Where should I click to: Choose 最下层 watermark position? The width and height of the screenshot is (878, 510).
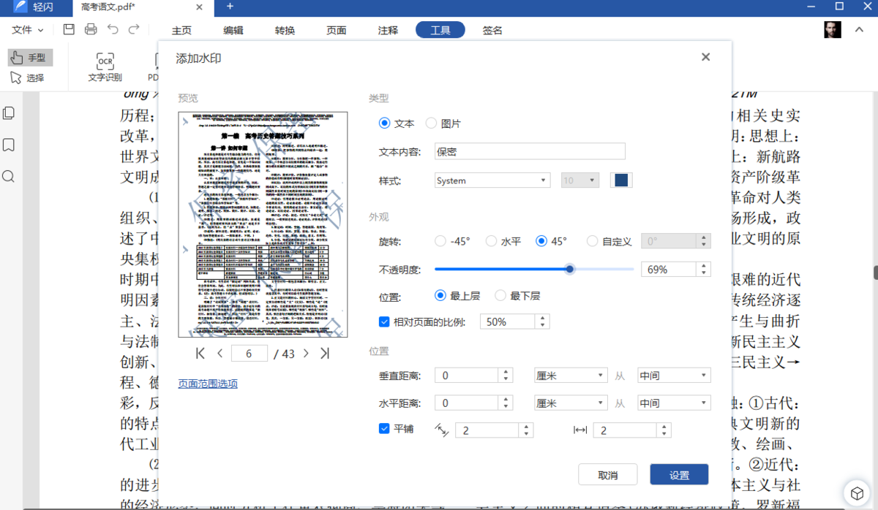click(502, 295)
